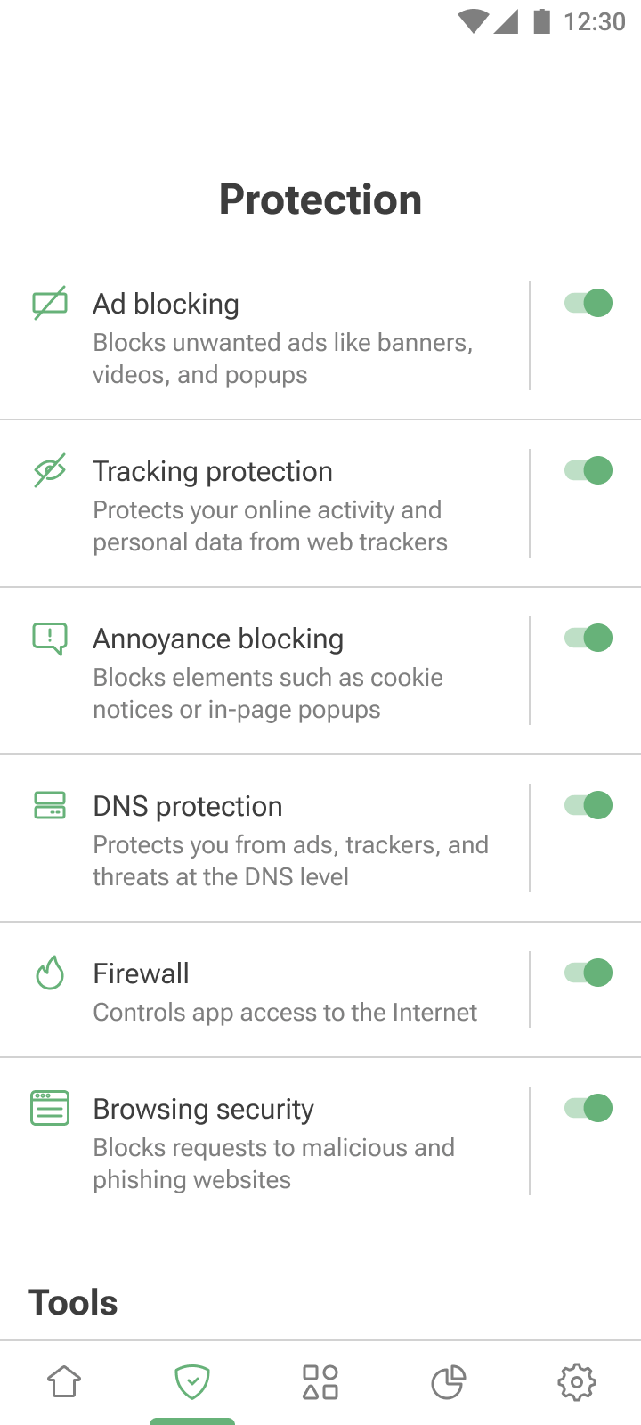Turn off the Ad blocking switch
Image resolution: width=641 pixels, height=1425 pixels.
588,303
